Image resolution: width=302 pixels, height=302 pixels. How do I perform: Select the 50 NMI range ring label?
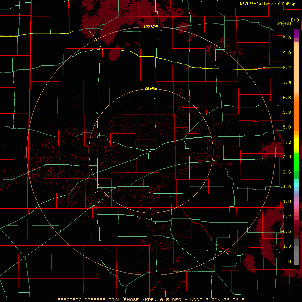point(151,89)
